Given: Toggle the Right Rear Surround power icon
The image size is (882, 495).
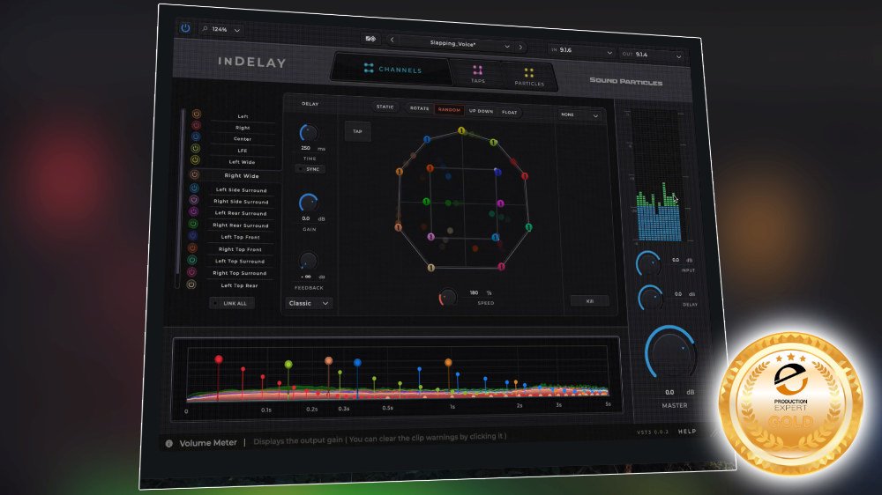Looking at the screenshot, I should coord(193,225).
